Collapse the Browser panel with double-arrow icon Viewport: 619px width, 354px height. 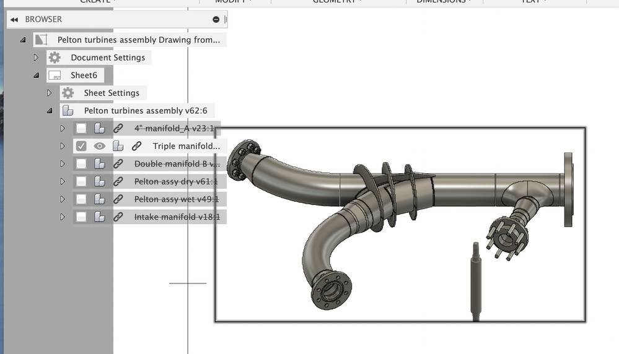(14, 19)
